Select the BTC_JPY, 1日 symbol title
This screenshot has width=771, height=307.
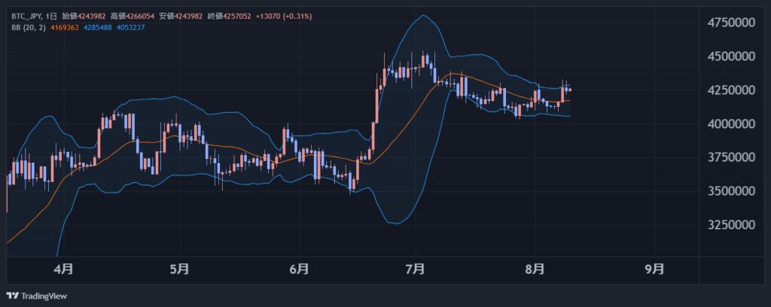33,16
